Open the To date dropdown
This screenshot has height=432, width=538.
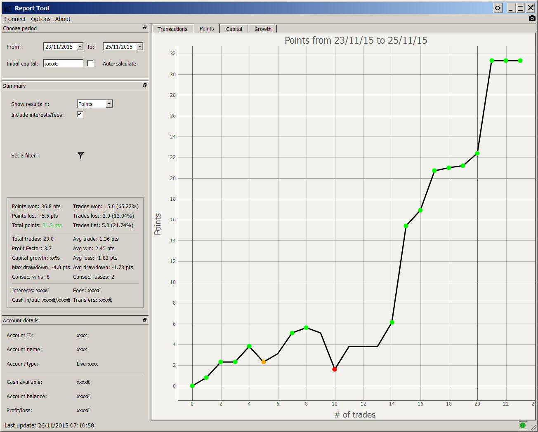[x=140, y=47]
